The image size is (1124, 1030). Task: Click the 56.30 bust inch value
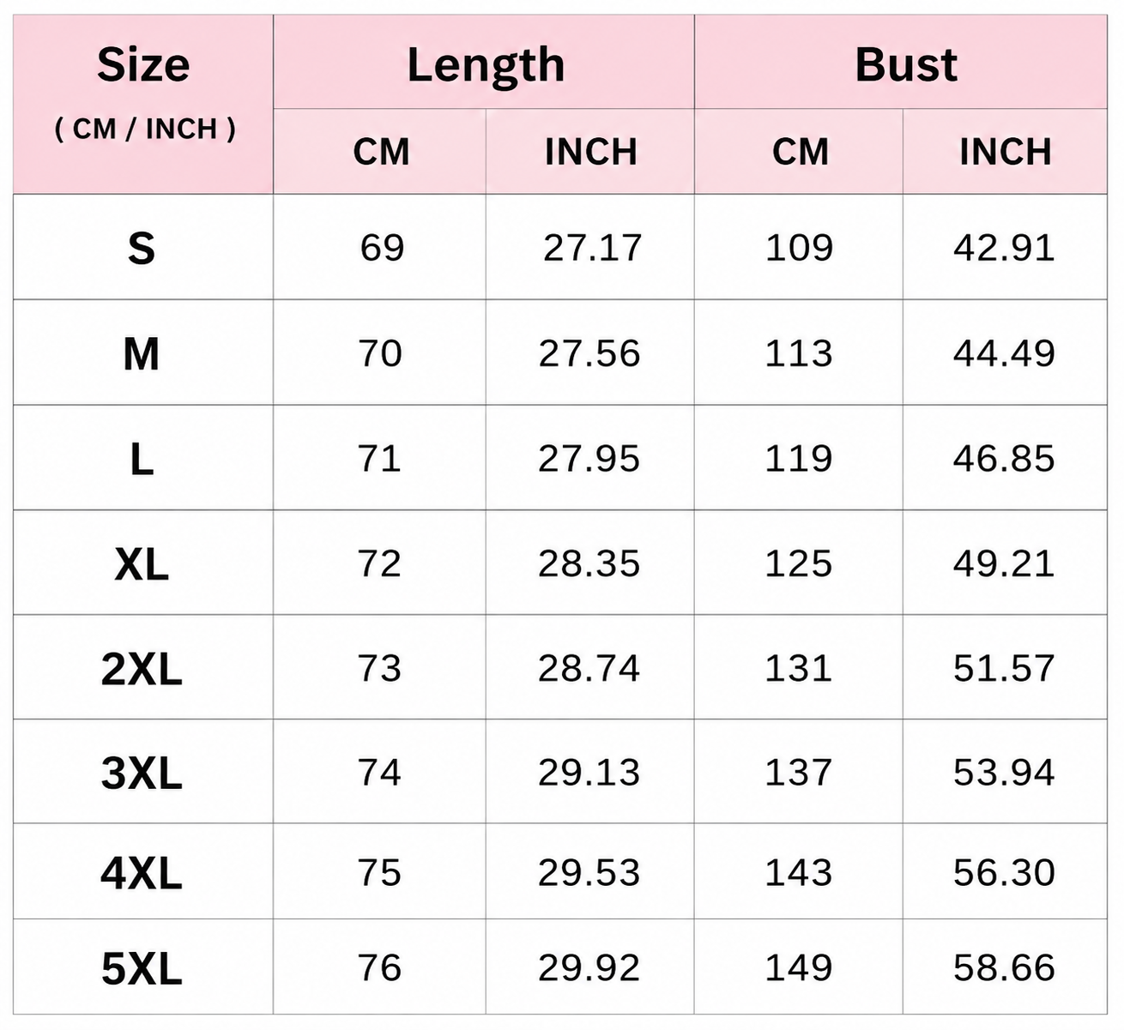tap(1004, 872)
